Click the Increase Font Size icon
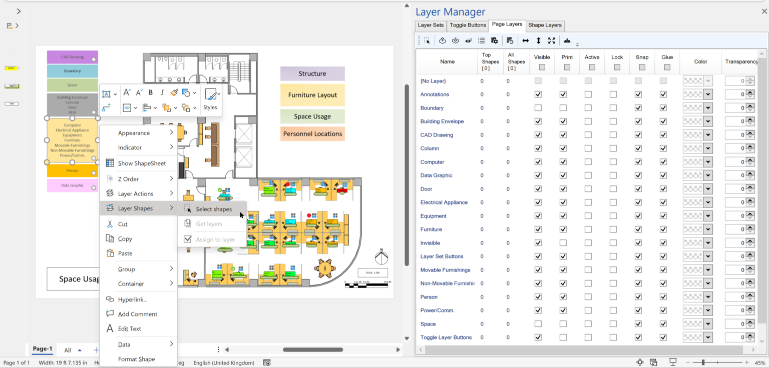Screen dimensions: 769x368 point(127,92)
